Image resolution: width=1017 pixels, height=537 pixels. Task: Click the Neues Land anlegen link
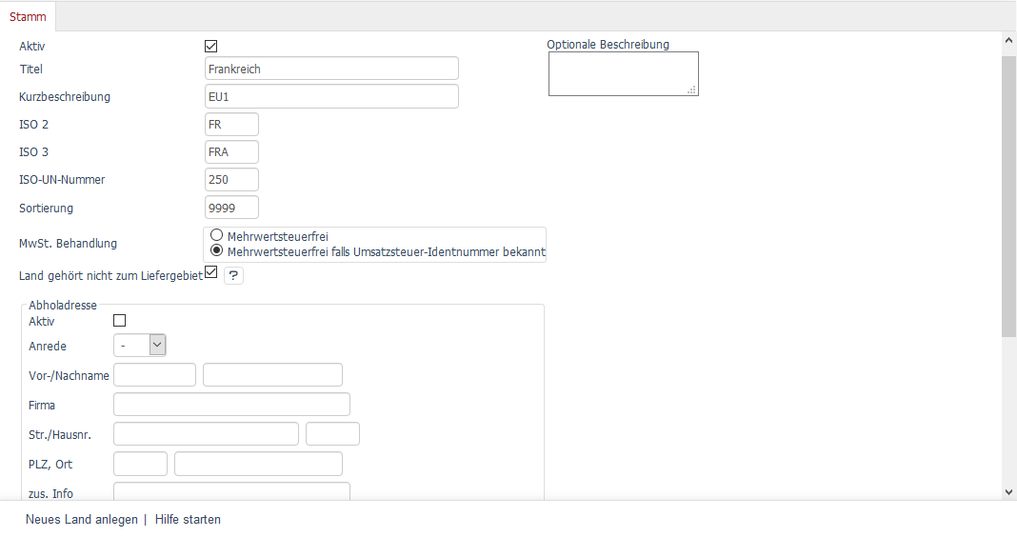[x=81, y=520]
